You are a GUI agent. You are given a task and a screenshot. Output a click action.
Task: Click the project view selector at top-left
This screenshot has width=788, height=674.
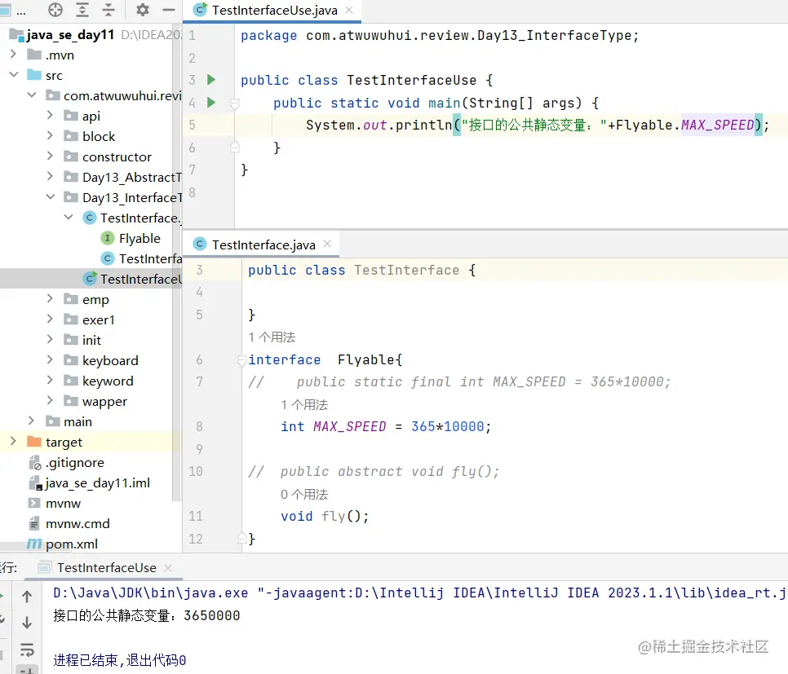tap(12, 10)
